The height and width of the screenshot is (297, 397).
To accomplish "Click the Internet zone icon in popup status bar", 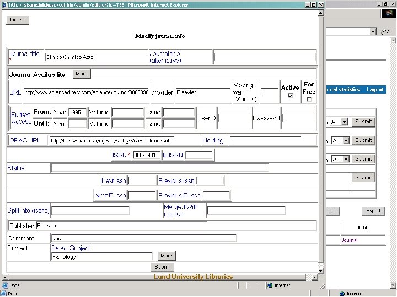I will [270, 285].
